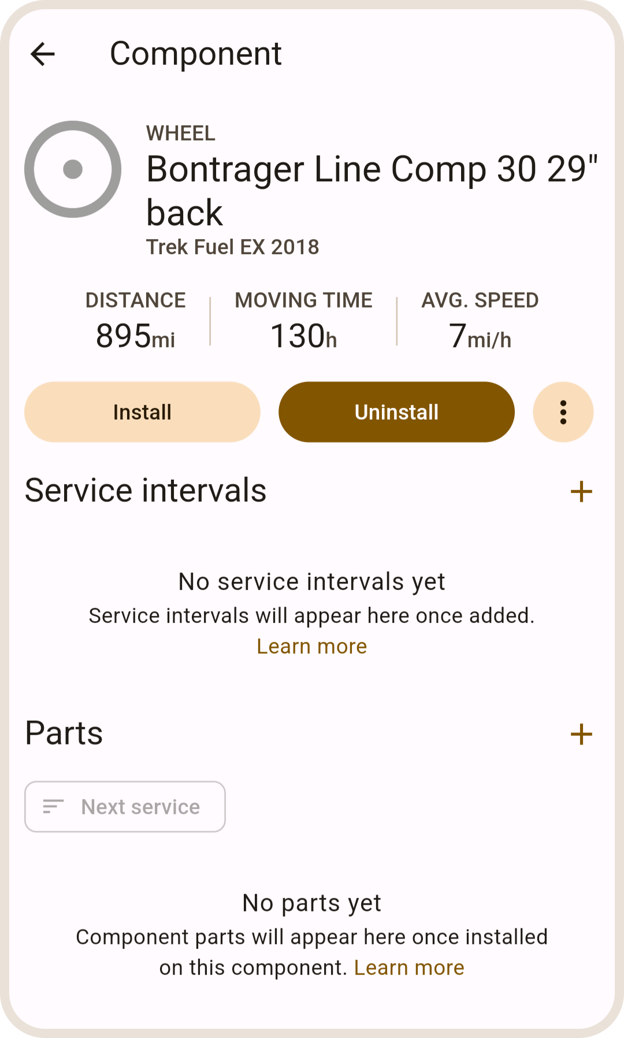Screen dimensions: 624x1038
Task: Click the Parts section heading
Action: 64,733
